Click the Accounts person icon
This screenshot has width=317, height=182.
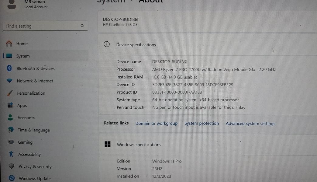coord(10,117)
